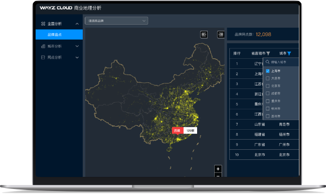326x194 pixels.
Task: Click the search magnifier icon in the city filter
Action: pyautogui.click(x=268, y=62)
